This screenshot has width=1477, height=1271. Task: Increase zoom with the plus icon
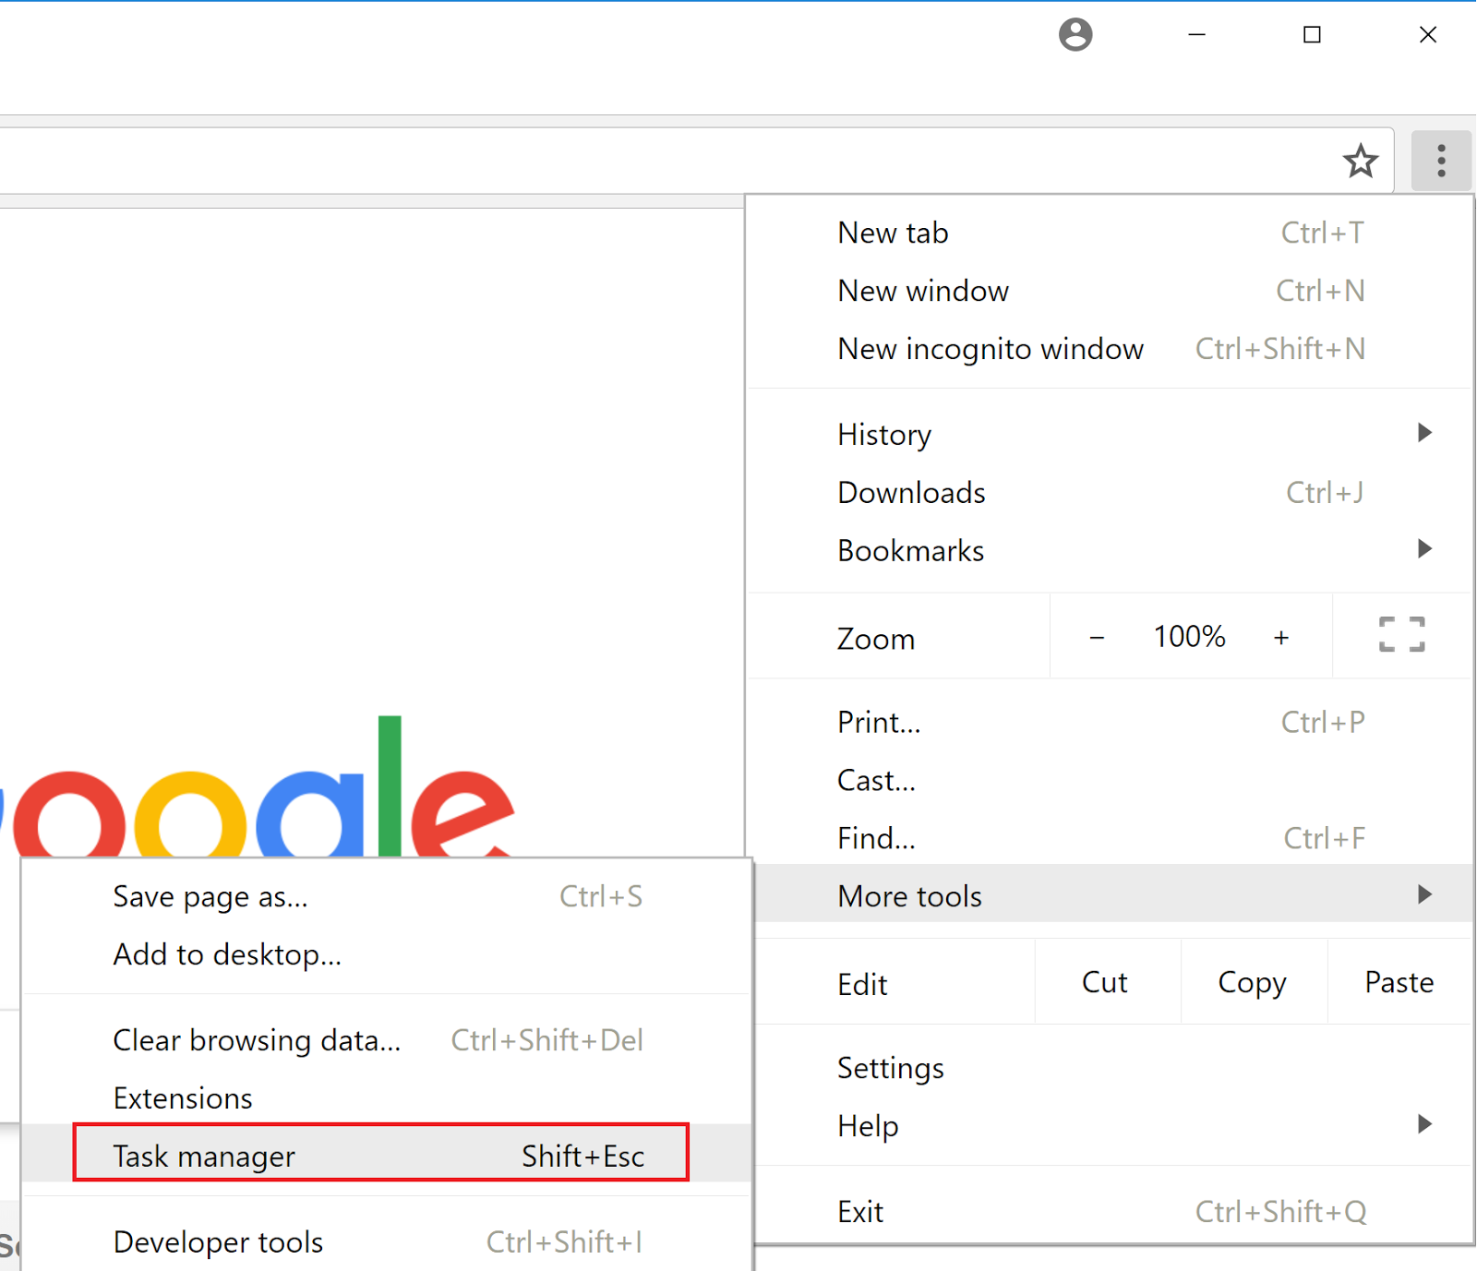tap(1282, 636)
